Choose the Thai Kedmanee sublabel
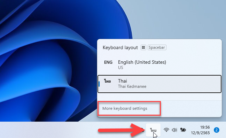 pos(132,86)
